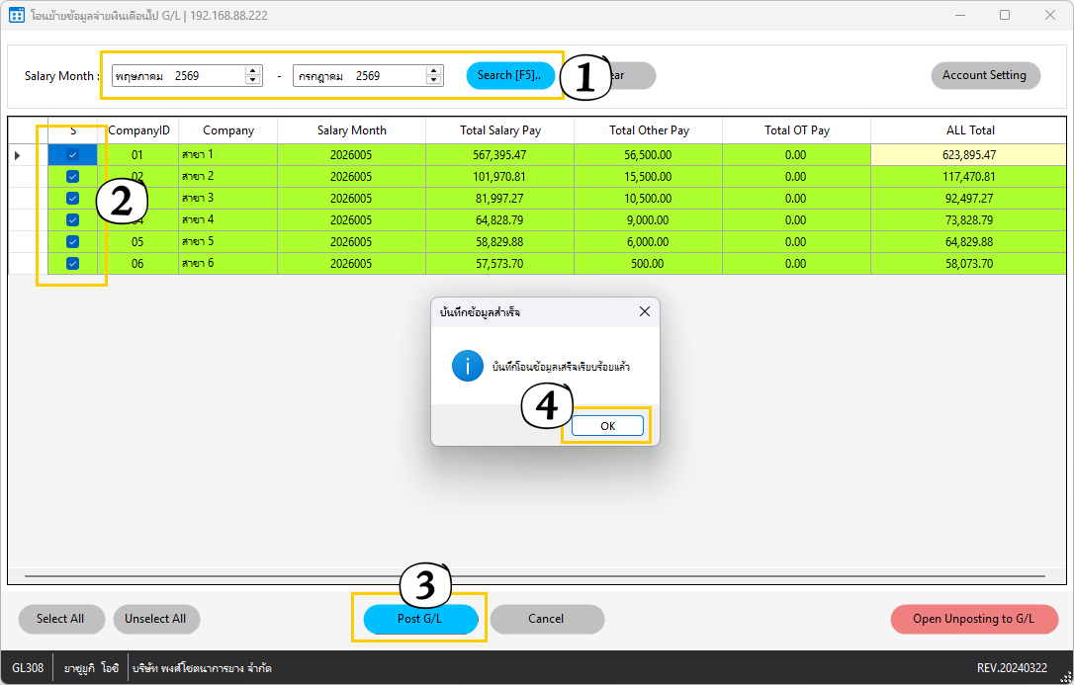Click the ALL Total column header
Image resolution: width=1074 pixels, height=685 pixels.
pyautogui.click(x=969, y=130)
